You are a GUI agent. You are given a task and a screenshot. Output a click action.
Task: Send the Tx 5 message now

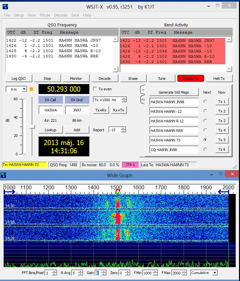(222, 140)
